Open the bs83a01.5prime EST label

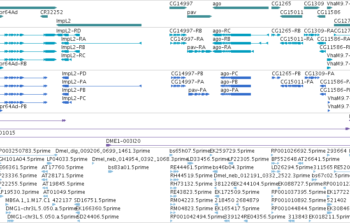128,167
